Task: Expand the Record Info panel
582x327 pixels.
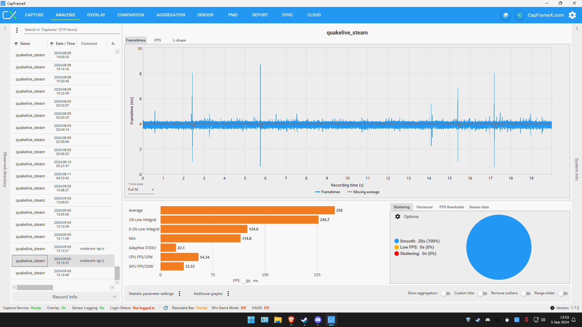Action: tap(65, 297)
